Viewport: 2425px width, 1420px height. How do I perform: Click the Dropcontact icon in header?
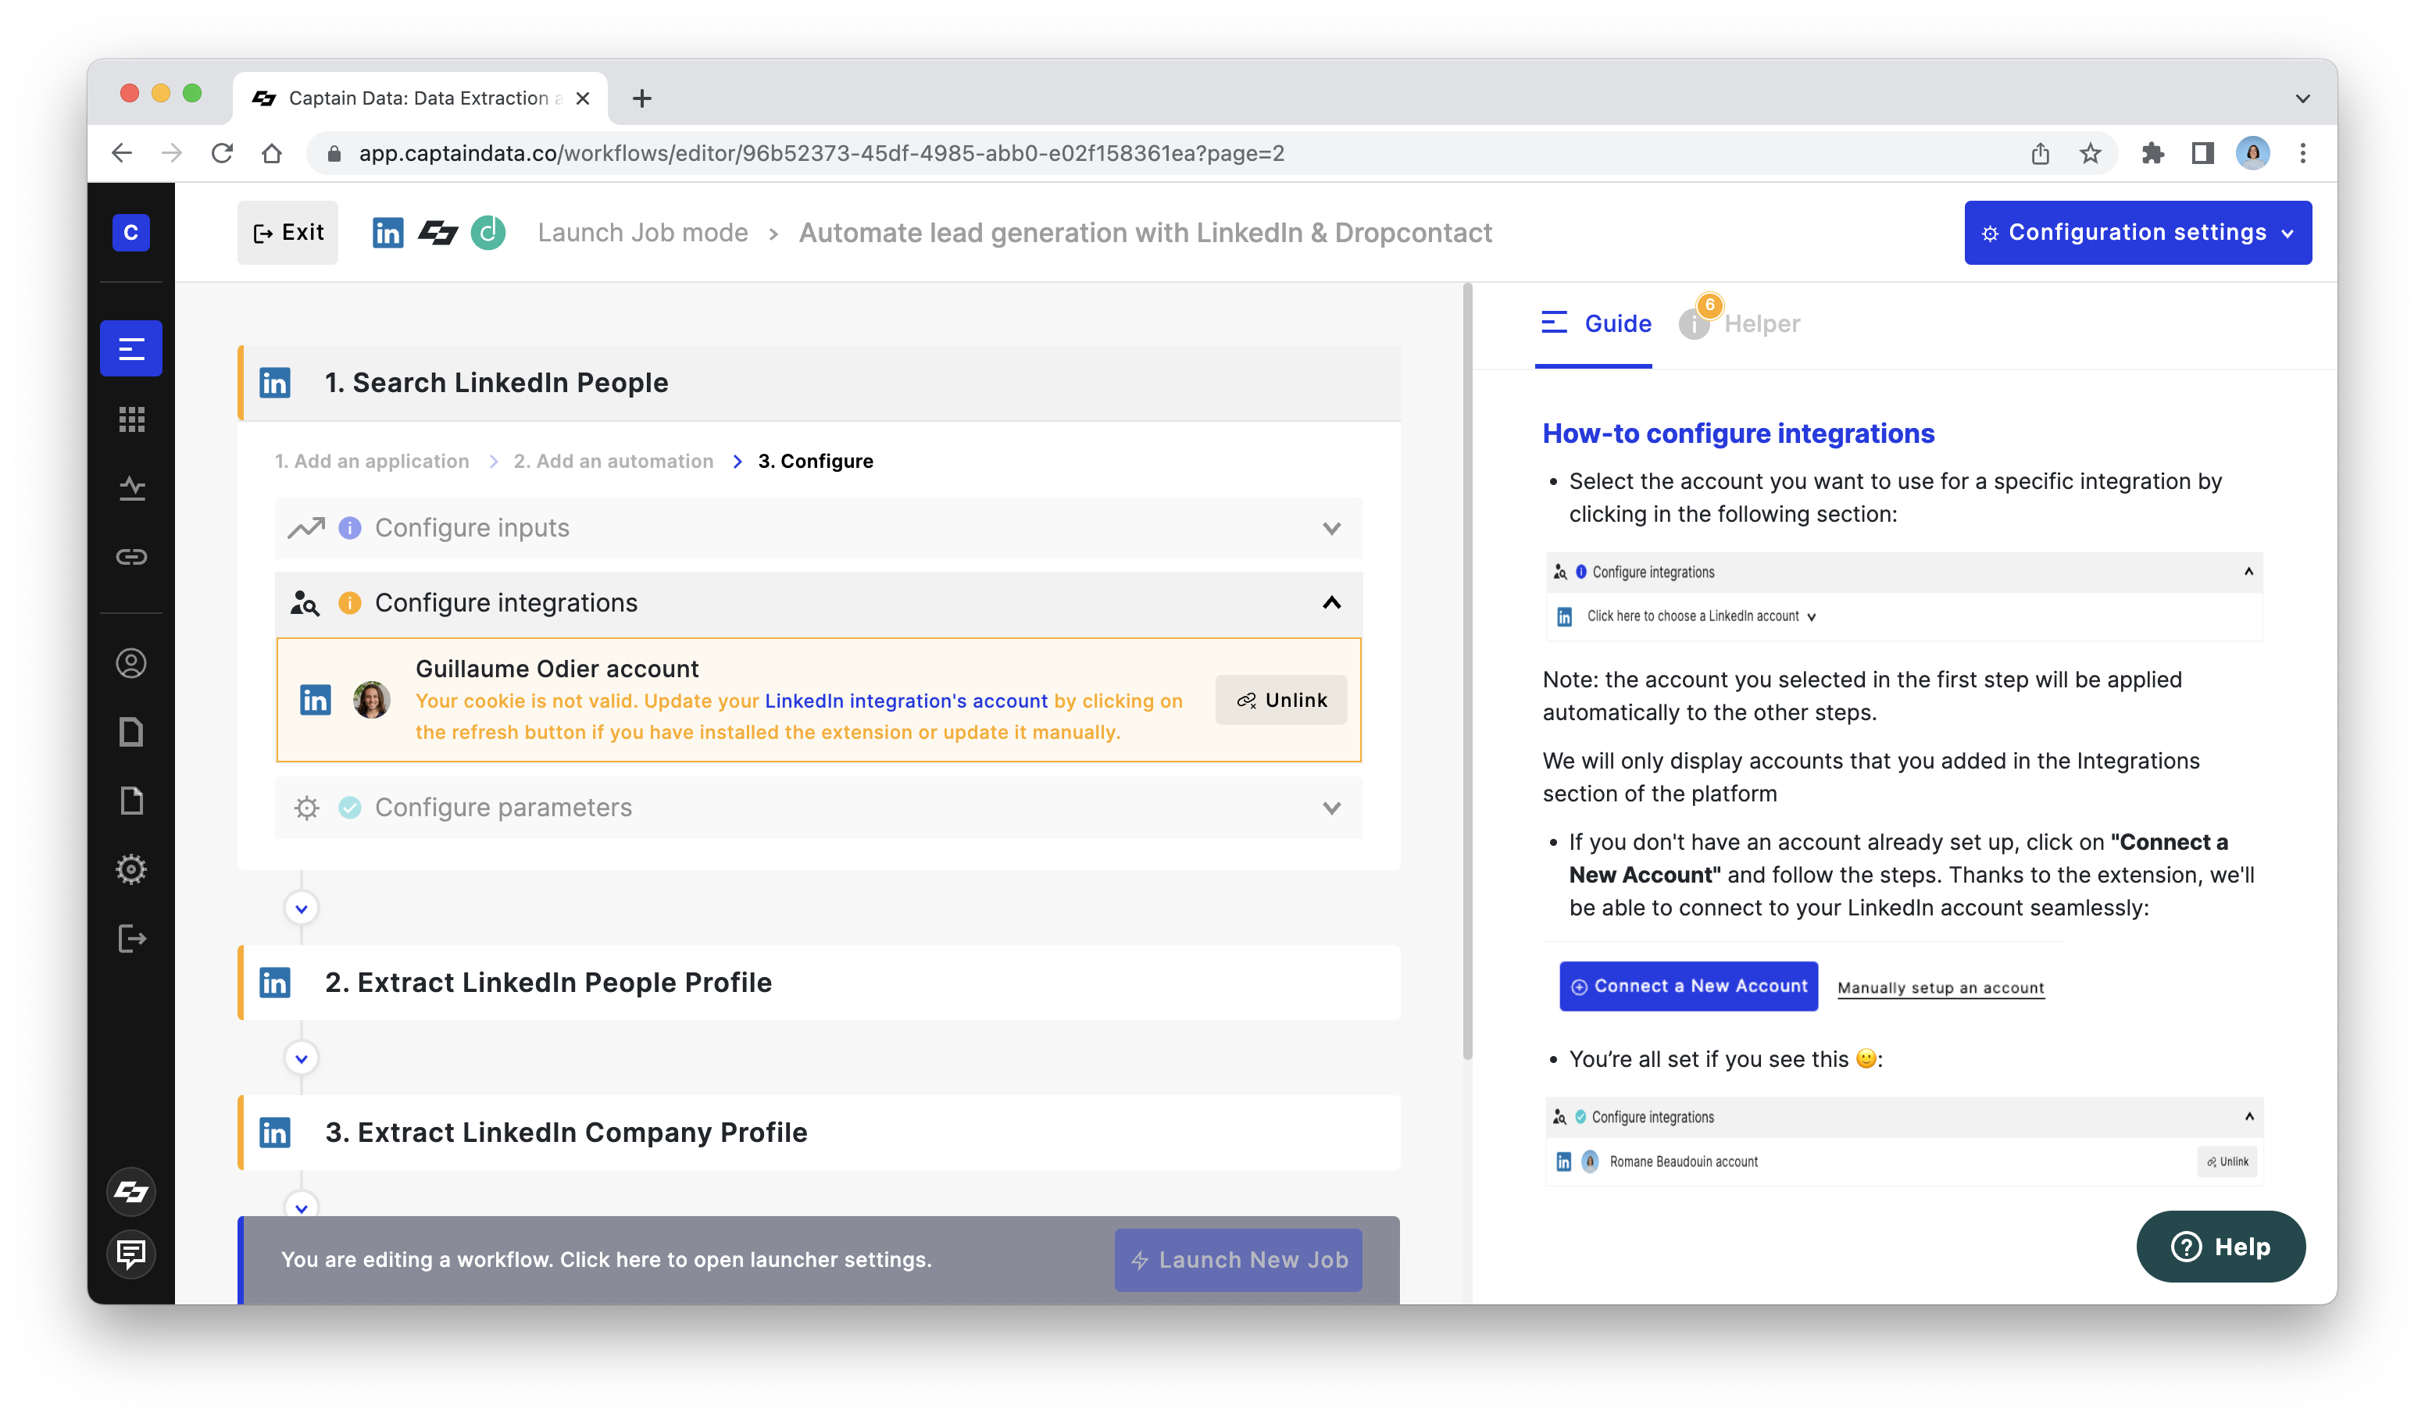click(487, 233)
